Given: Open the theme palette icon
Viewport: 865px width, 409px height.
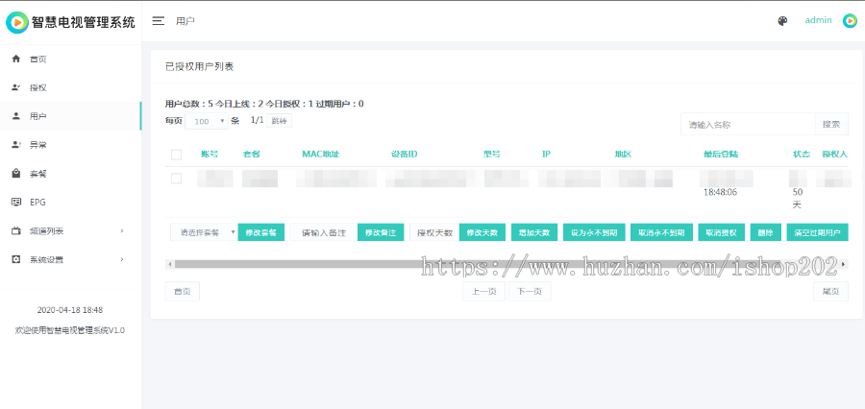Looking at the screenshot, I should pyautogui.click(x=782, y=21).
